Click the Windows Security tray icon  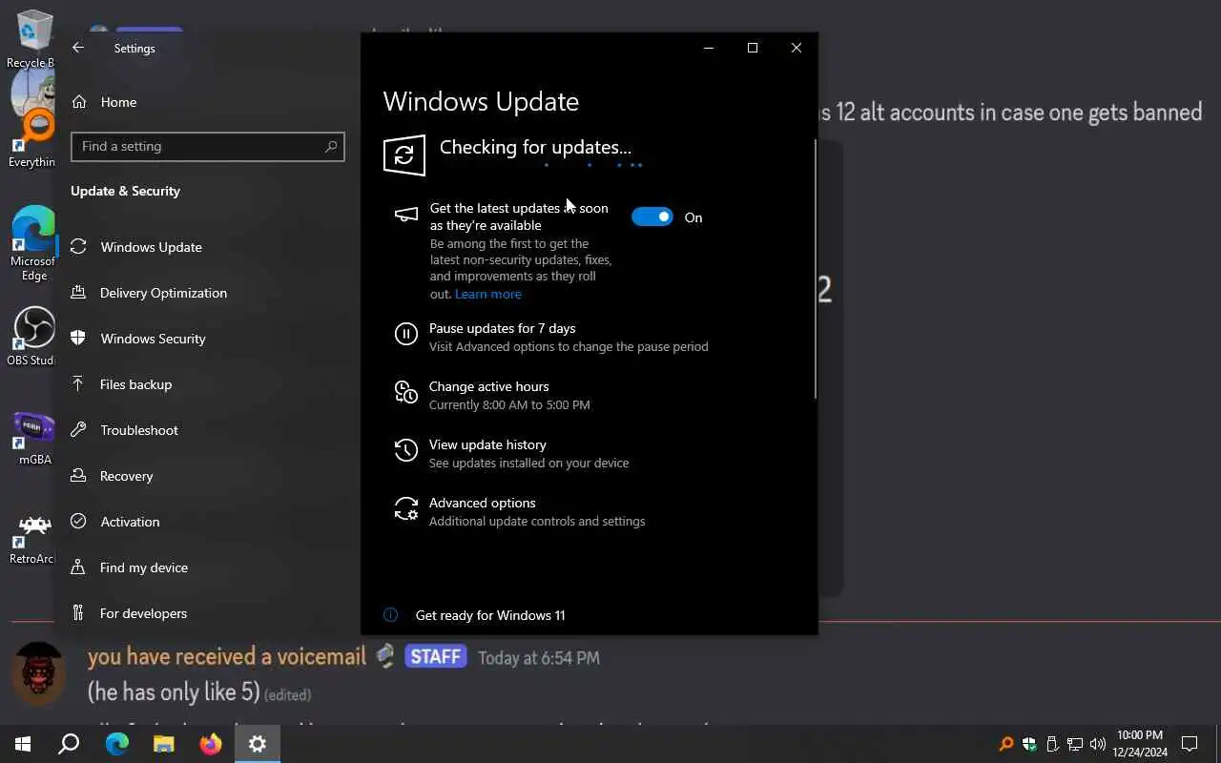pos(1029,744)
